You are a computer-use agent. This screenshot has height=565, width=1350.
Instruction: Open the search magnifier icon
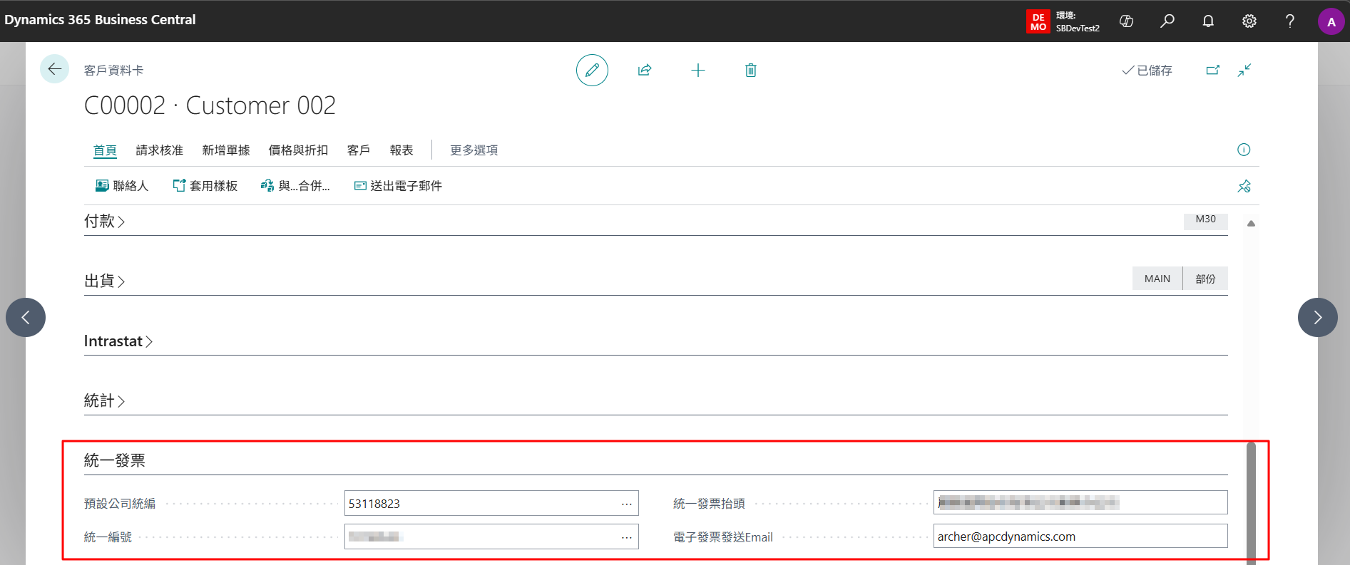(x=1167, y=21)
